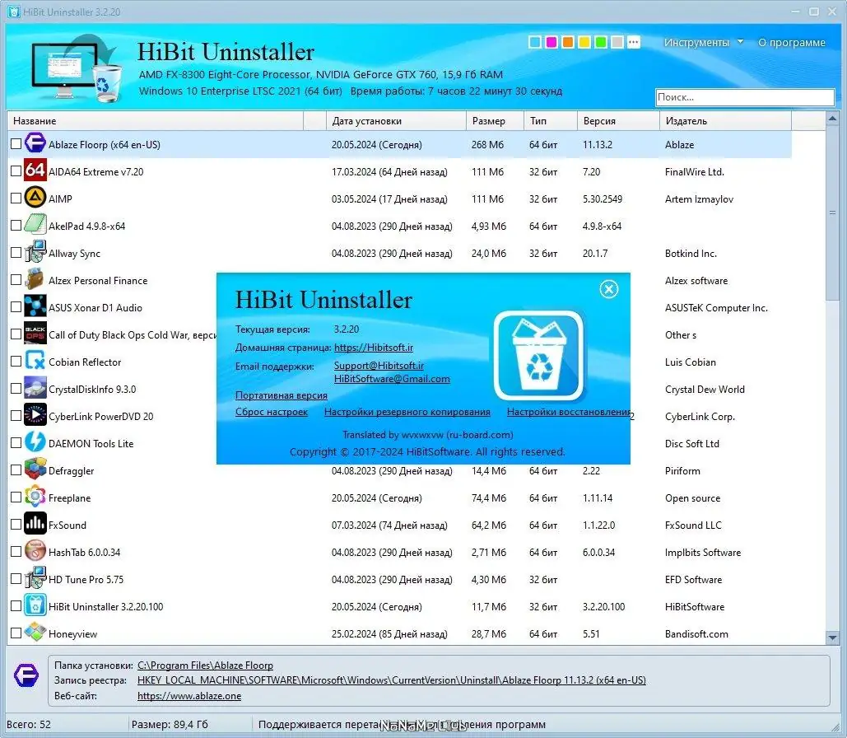
Task: Click the Support@Hibitsoft.ir email link
Action: (379, 366)
